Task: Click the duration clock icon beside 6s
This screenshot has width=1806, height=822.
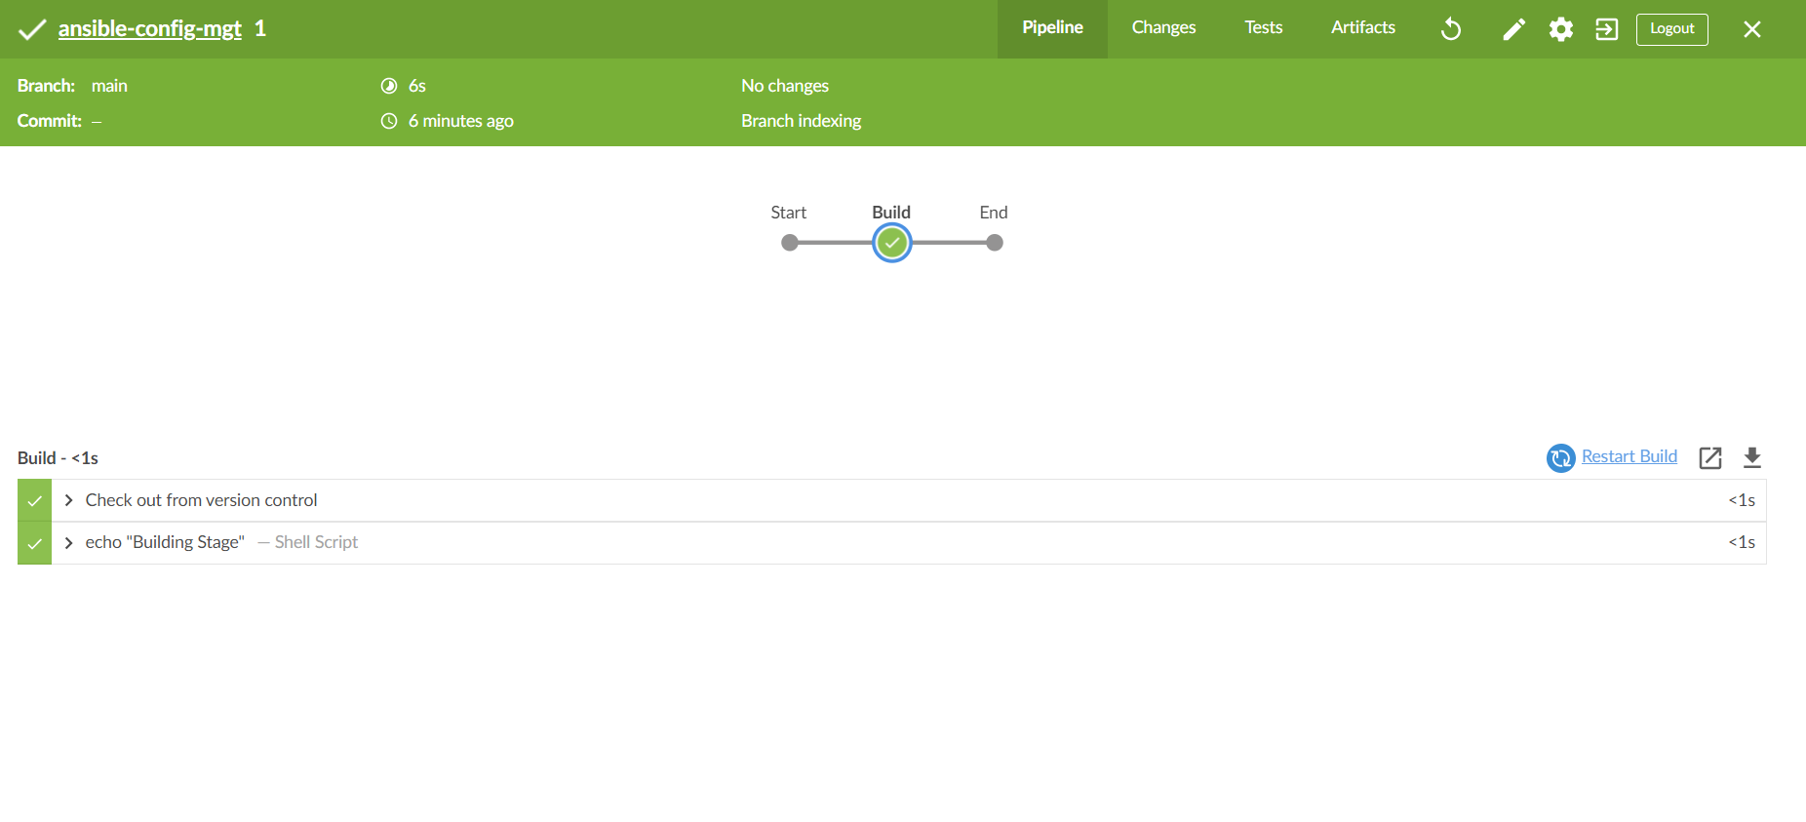Action: 389,86
